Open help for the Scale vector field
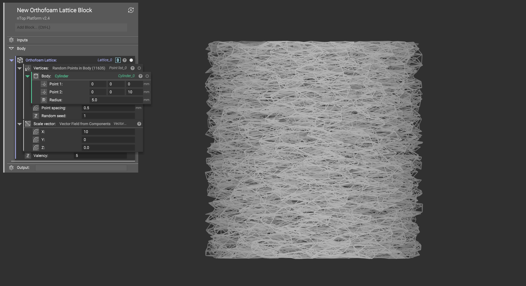This screenshot has height=286, width=526. (x=139, y=124)
